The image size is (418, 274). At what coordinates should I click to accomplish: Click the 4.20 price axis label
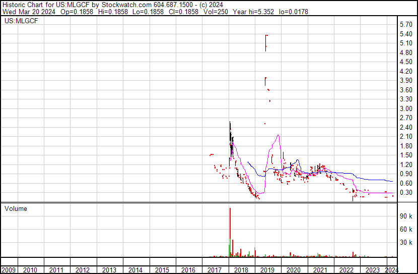pyautogui.click(x=406, y=71)
